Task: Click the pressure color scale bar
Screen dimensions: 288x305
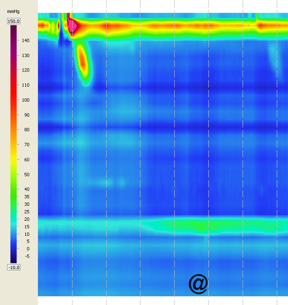Action: (x=14, y=144)
